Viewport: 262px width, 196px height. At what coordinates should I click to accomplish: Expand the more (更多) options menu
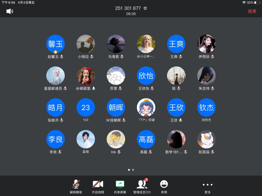point(207,186)
